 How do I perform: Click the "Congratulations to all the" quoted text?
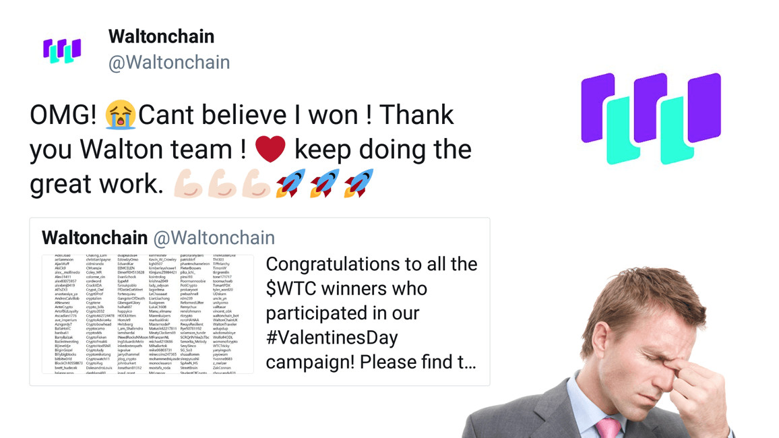371,264
